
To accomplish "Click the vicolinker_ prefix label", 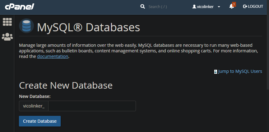I will click(x=34, y=106).
